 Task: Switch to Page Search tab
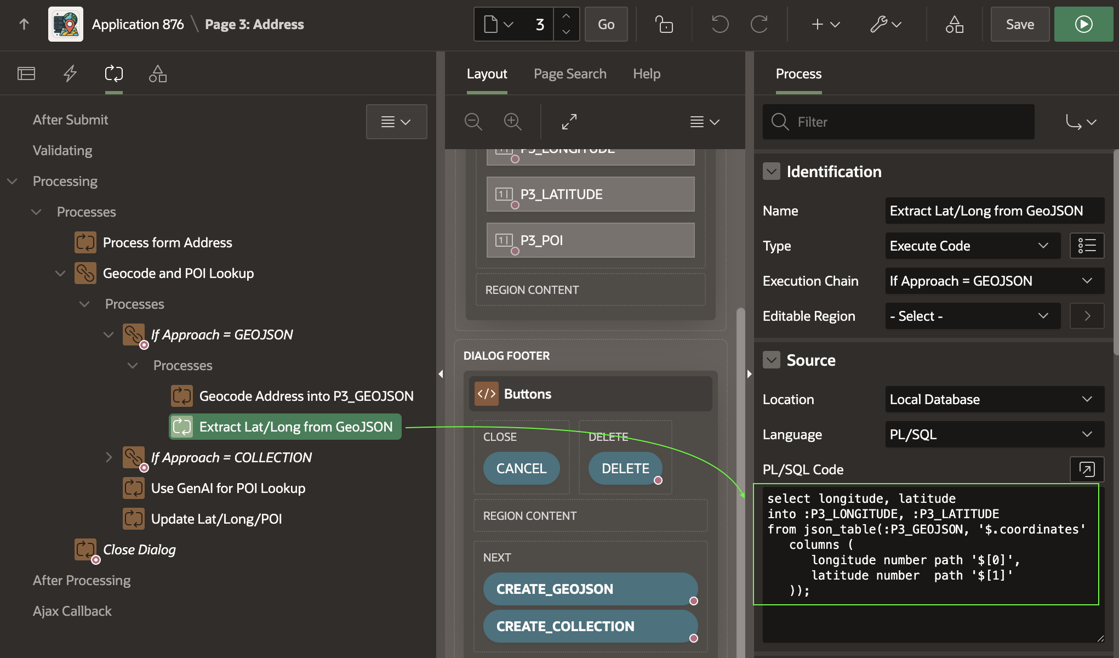[x=570, y=73]
